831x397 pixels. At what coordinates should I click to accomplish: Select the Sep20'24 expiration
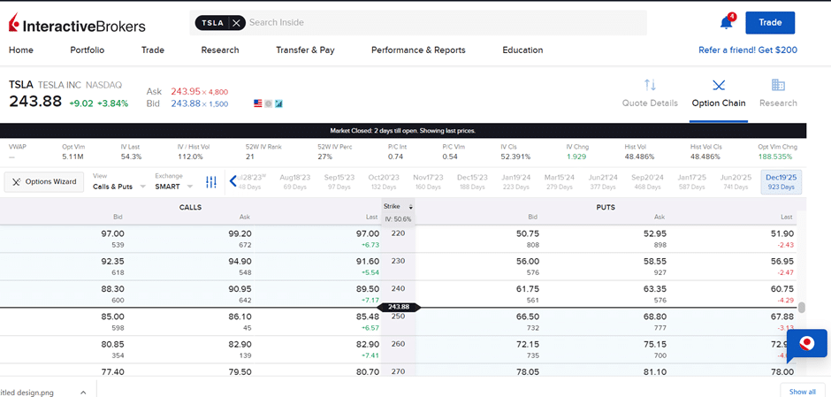pyautogui.click(x=648, y=182)
